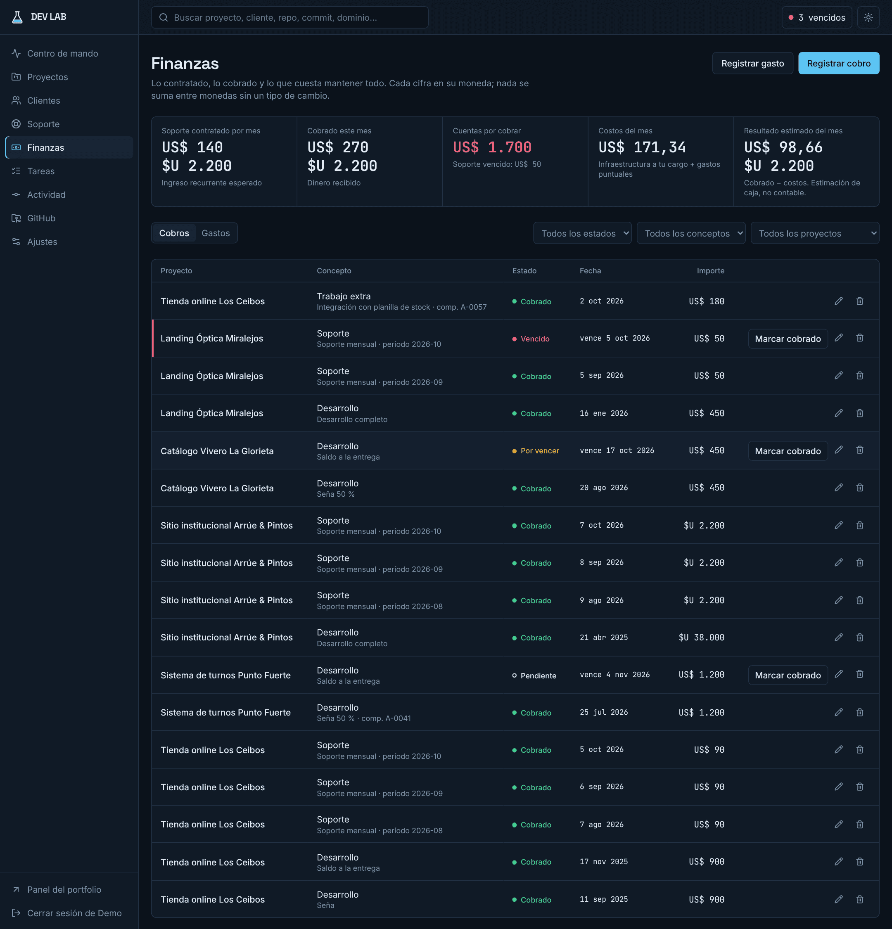Click the Registrar gasto button
Viewport: 892px width, 929px height.
point(752,64)
